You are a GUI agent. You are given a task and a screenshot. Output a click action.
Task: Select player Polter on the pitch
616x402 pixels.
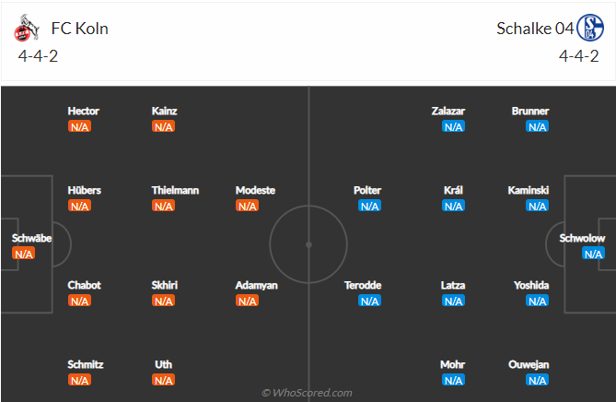(x=367, y=190)
